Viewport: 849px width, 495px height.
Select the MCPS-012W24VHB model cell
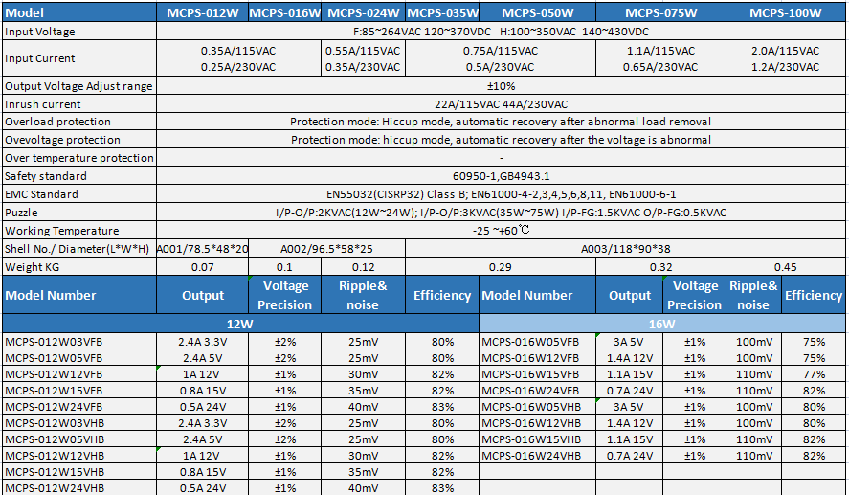54,487
